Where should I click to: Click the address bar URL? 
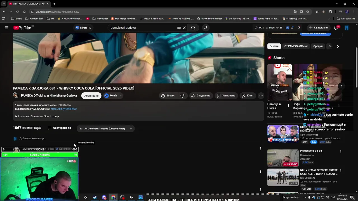tap(57, 12)
